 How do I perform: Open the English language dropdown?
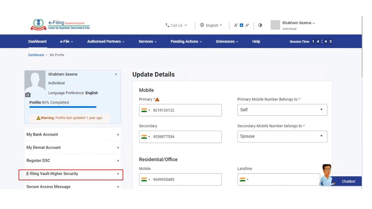[x=211, y=25]
